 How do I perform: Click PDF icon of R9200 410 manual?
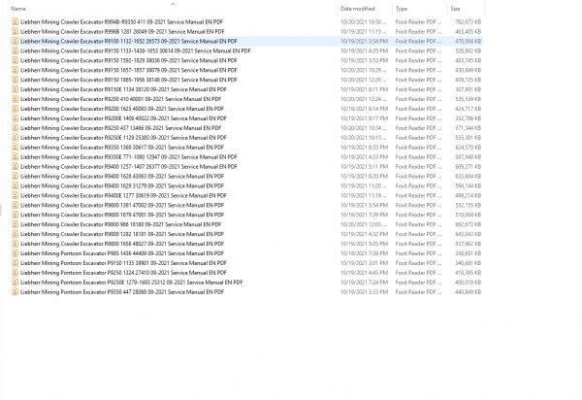pyautogui.click(x=15, y=99)
